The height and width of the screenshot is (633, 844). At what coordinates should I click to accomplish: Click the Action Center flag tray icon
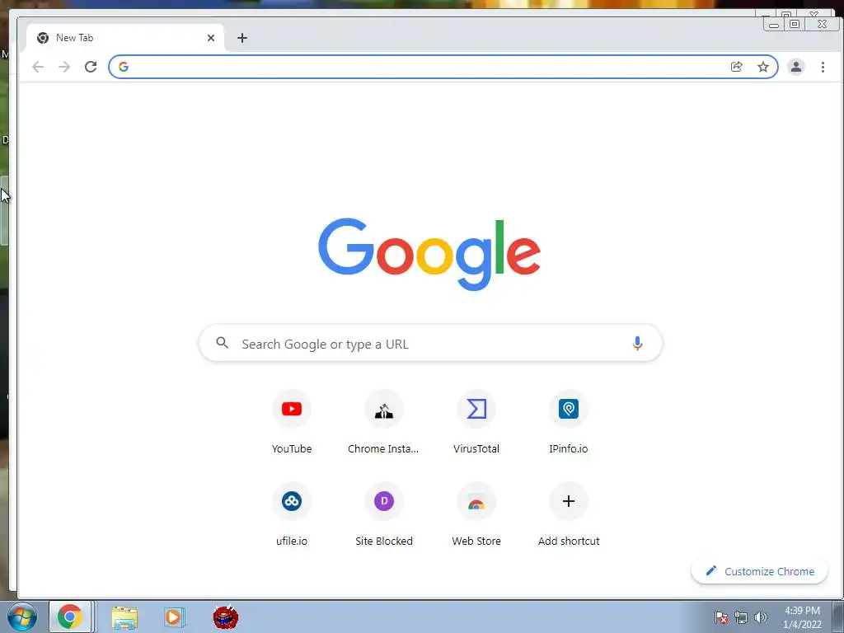tap(721, 617)
